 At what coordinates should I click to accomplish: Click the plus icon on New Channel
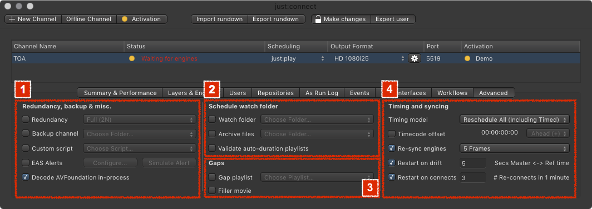[12, 19]
